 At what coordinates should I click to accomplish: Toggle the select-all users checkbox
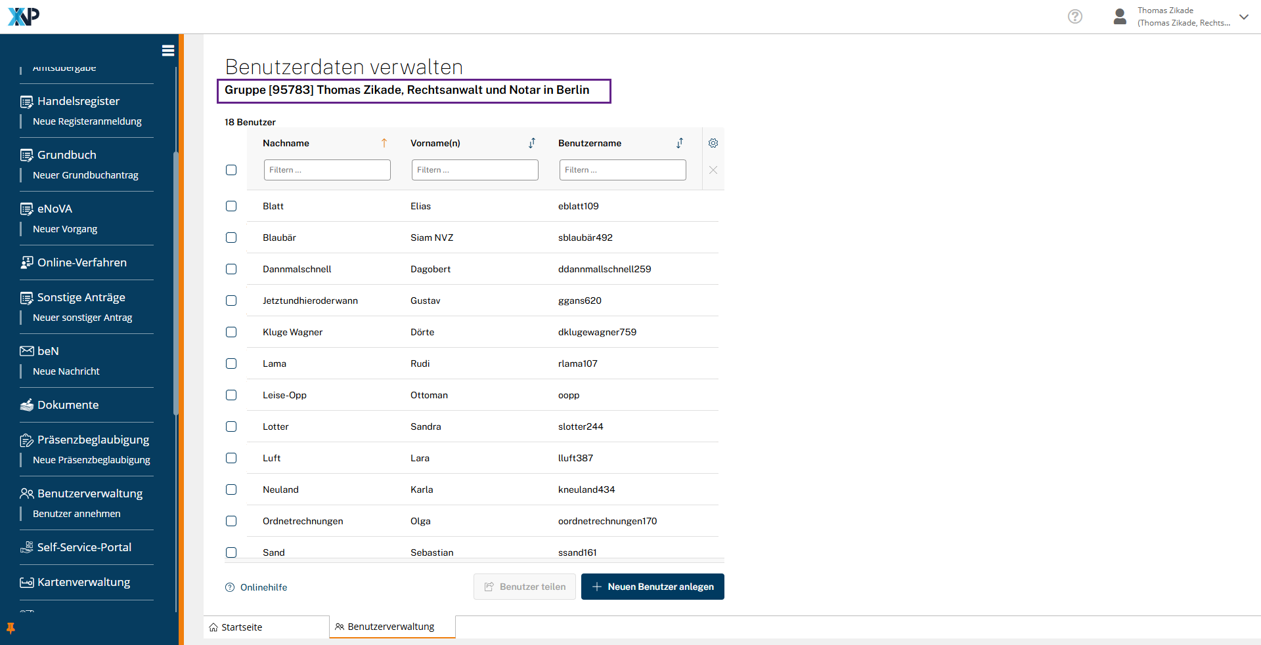coord(231,170)
